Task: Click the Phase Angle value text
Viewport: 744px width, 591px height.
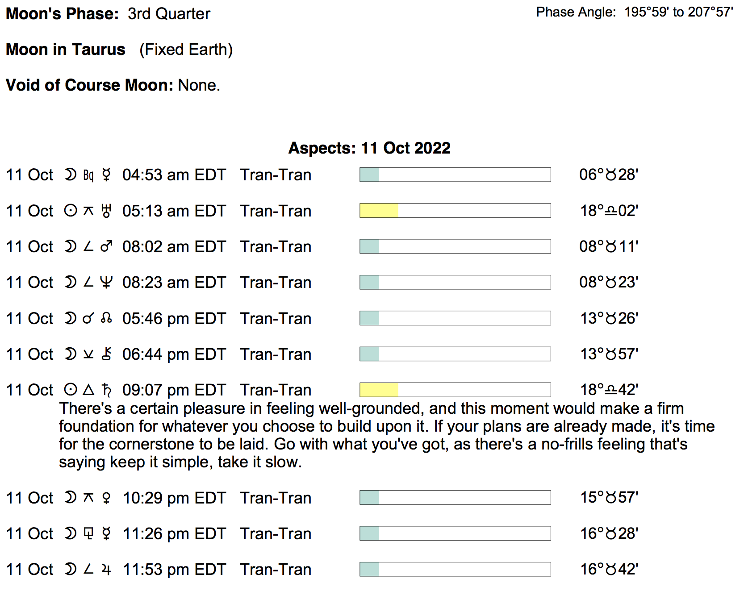Action: tap(679, 12)
